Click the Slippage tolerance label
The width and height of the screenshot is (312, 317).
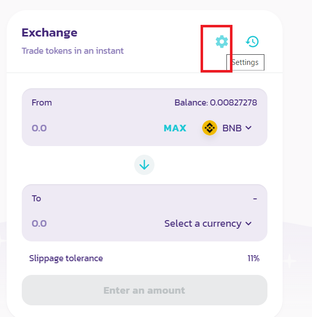66,259
